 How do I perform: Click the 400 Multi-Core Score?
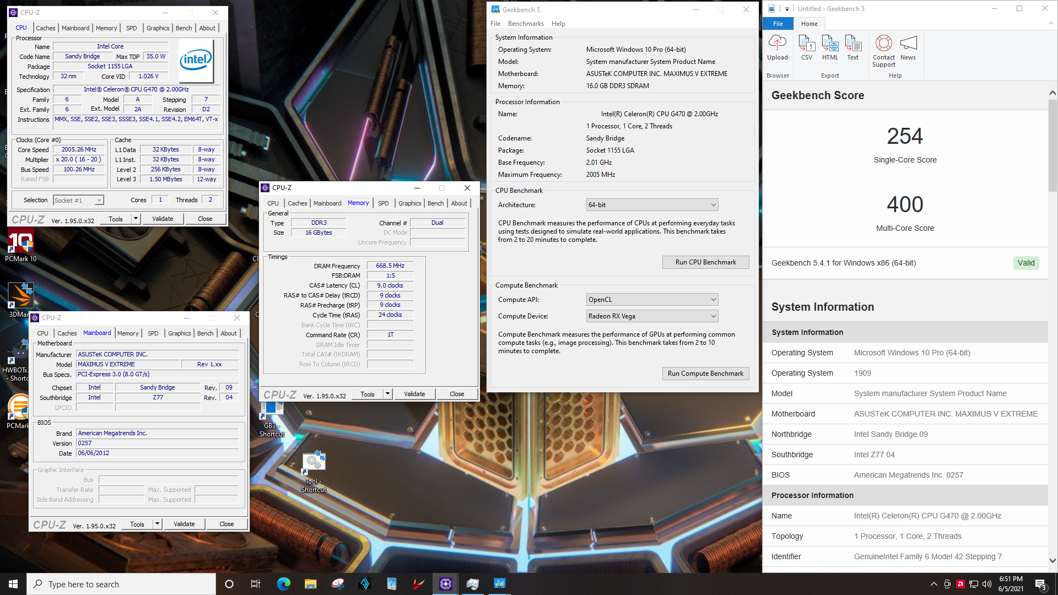tap(905, 204)
